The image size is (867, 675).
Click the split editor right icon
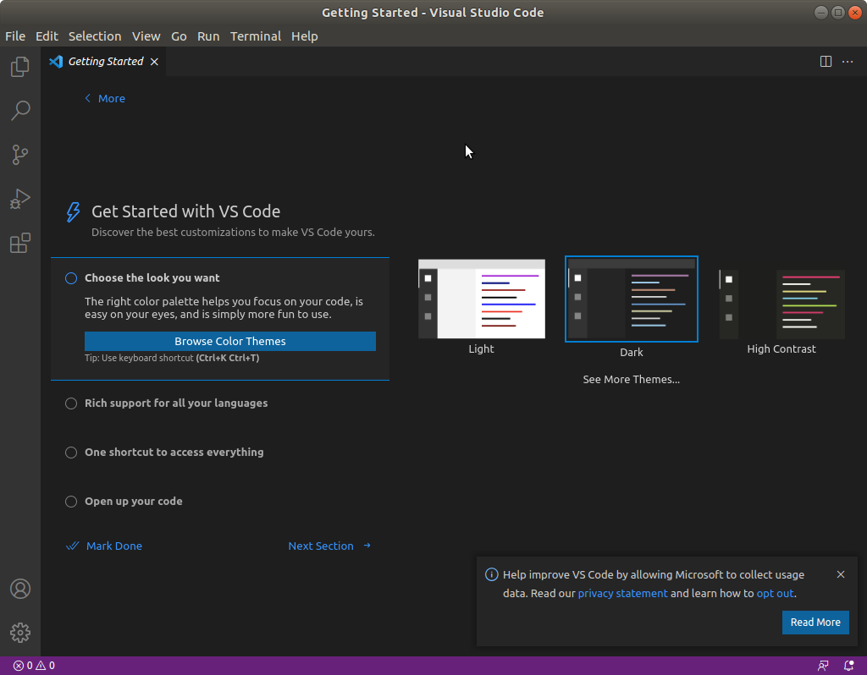(x=826, y=61)
